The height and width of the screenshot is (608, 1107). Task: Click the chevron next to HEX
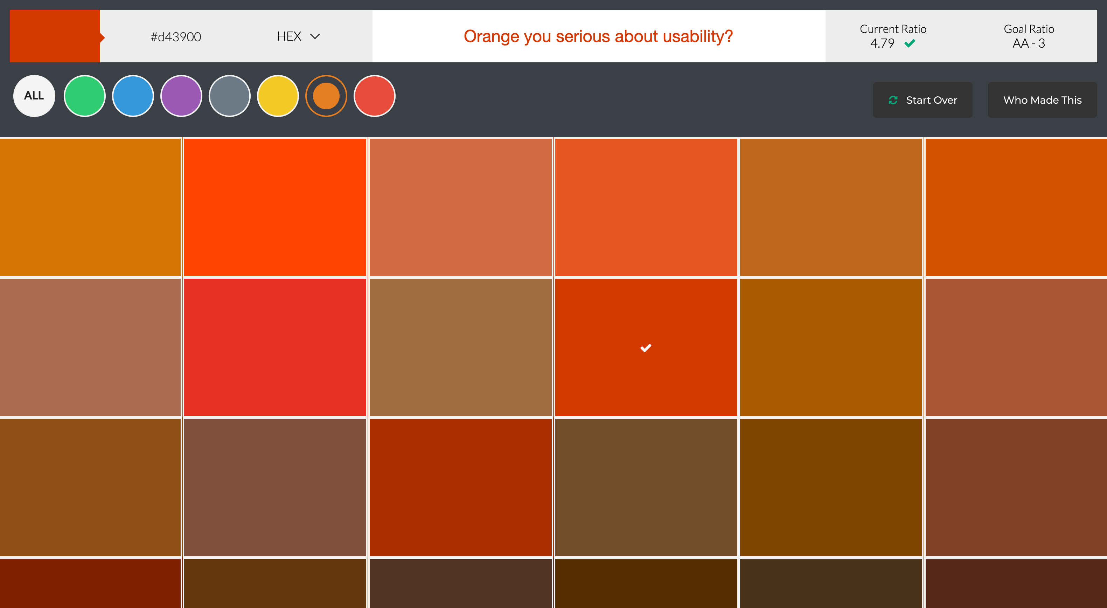click(315, 36)
